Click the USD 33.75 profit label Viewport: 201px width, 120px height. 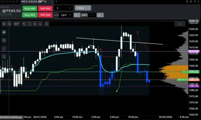click(182, 79)
